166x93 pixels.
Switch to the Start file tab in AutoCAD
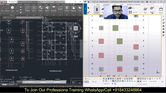5,18
